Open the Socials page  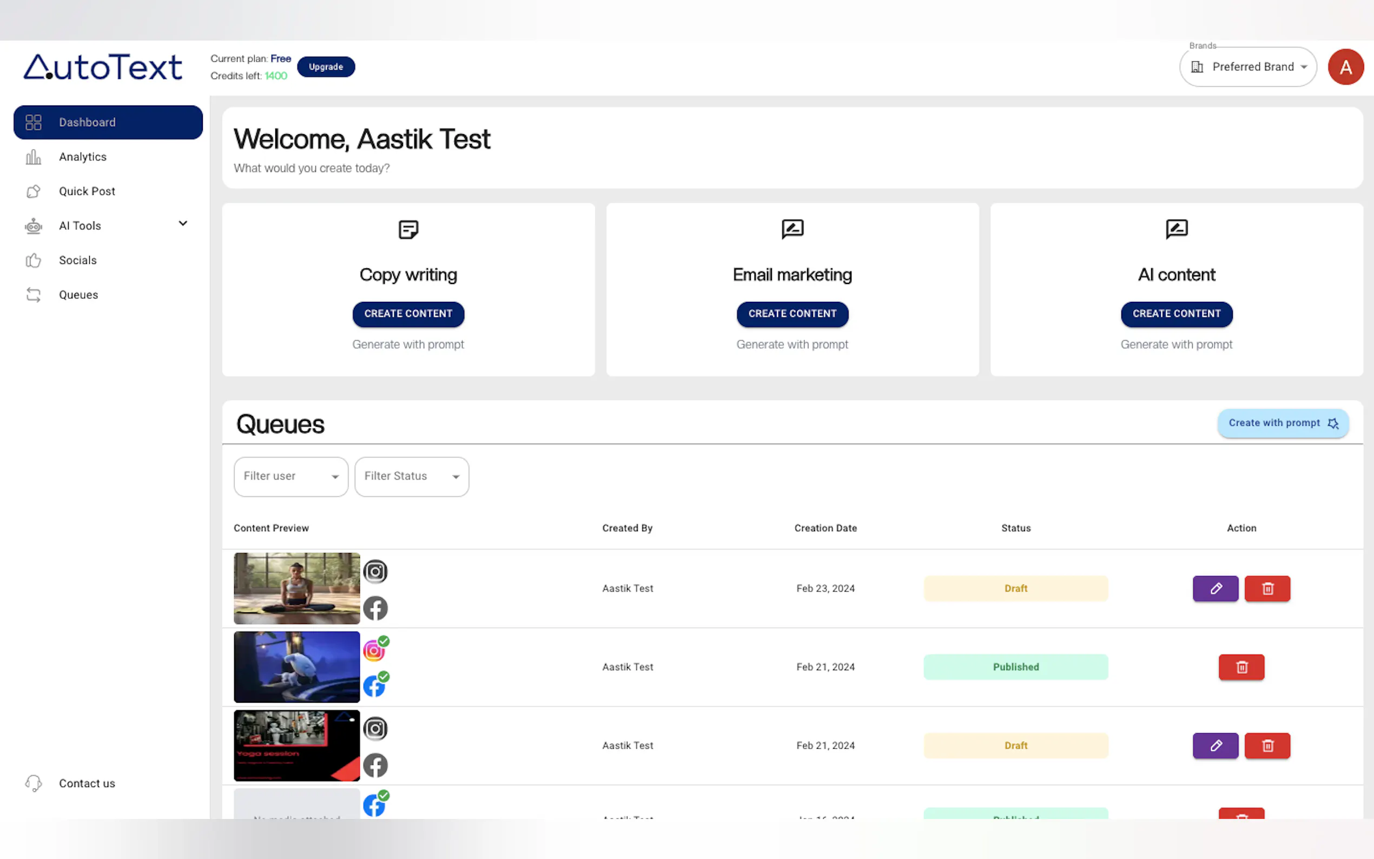78,260
